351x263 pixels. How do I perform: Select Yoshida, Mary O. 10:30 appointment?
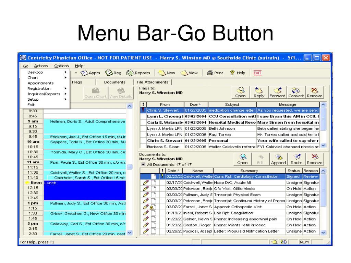point(85,154)
